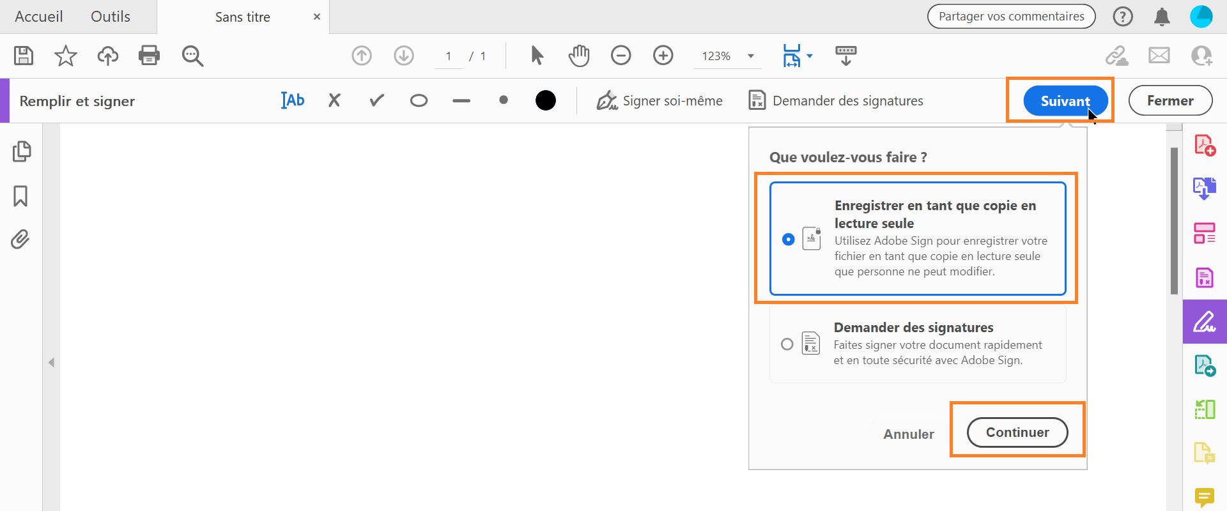
Task: Click the fit-to-width page display icon
Action: (x=792, y=56)
